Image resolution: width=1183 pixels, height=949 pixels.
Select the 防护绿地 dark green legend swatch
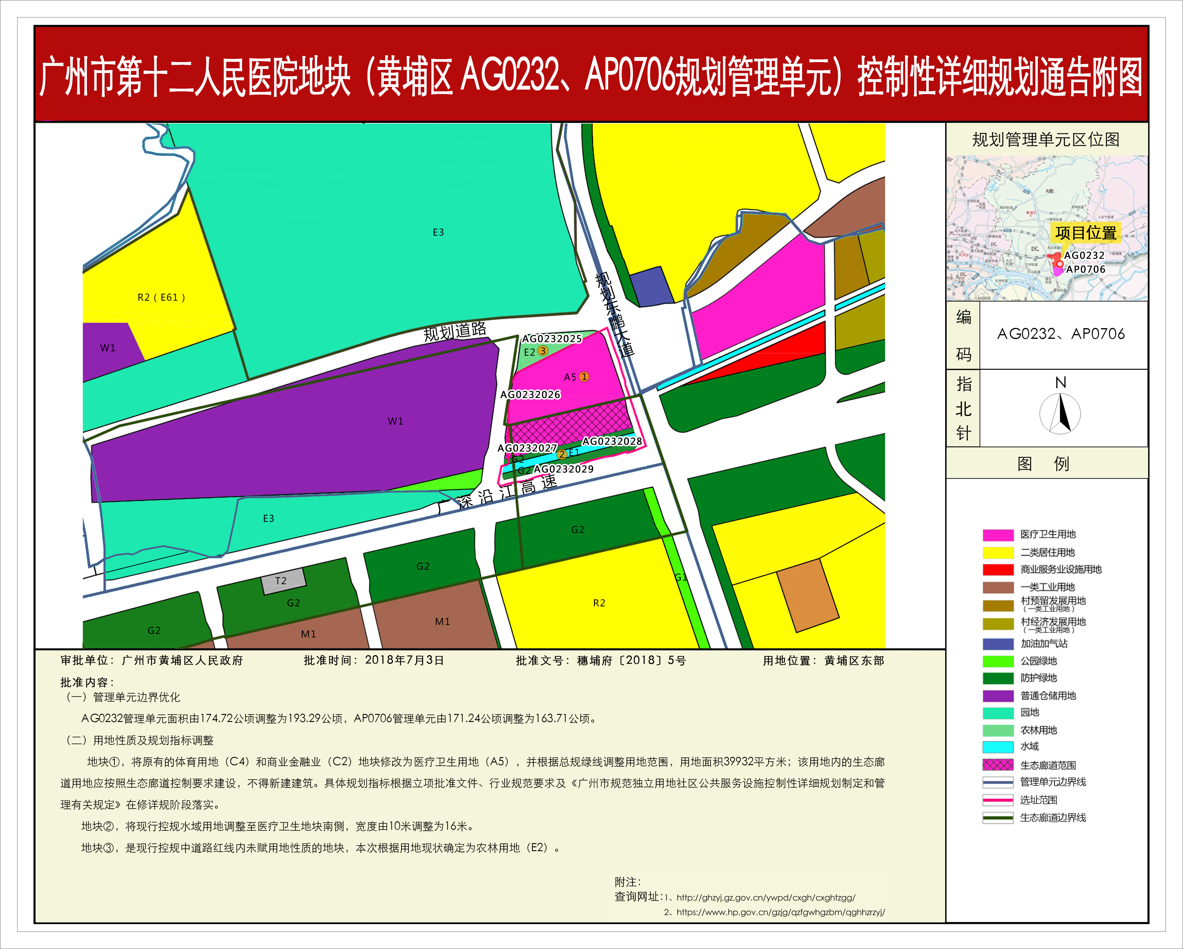coord(998,678)
